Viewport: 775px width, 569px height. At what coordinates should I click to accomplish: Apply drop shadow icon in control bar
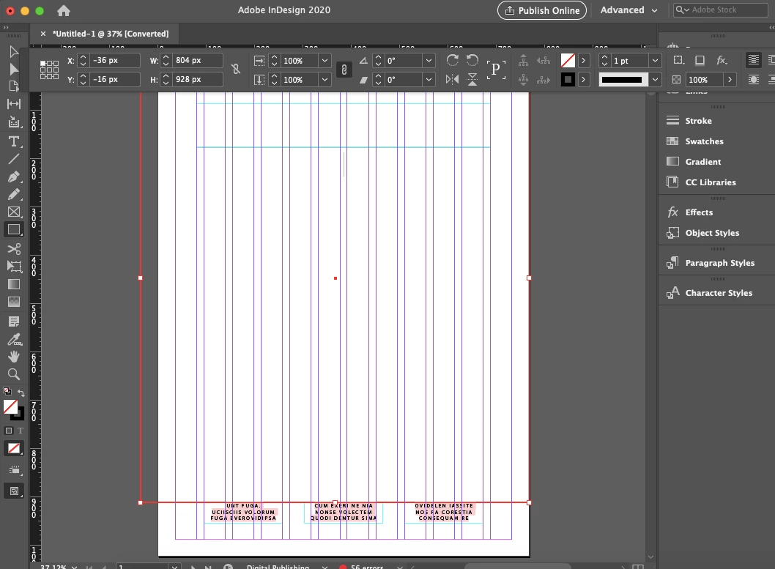pyautogui.click(x=700, y=60)
